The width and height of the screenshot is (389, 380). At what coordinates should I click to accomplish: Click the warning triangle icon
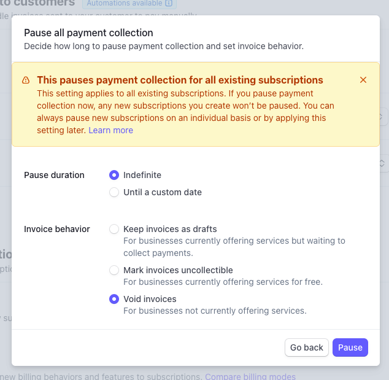[26, 80]
